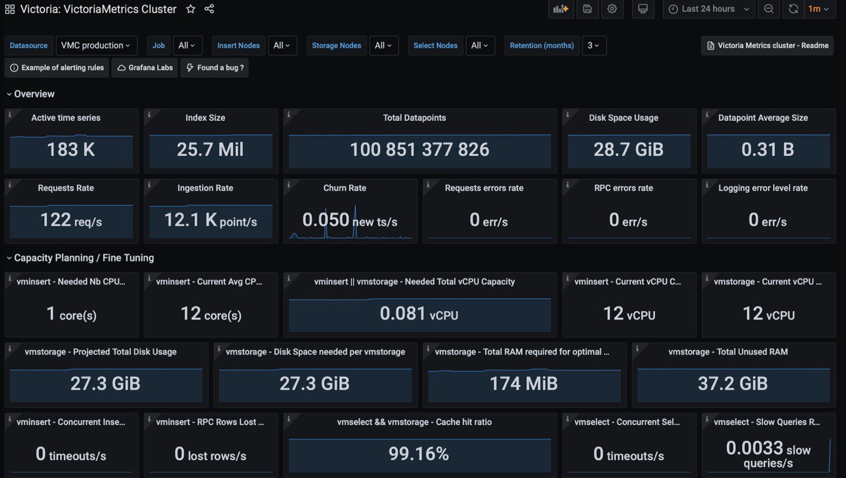Click the 99.16% cache hit value
Viewport: 846px width, 478px height.
coord(419,454)
